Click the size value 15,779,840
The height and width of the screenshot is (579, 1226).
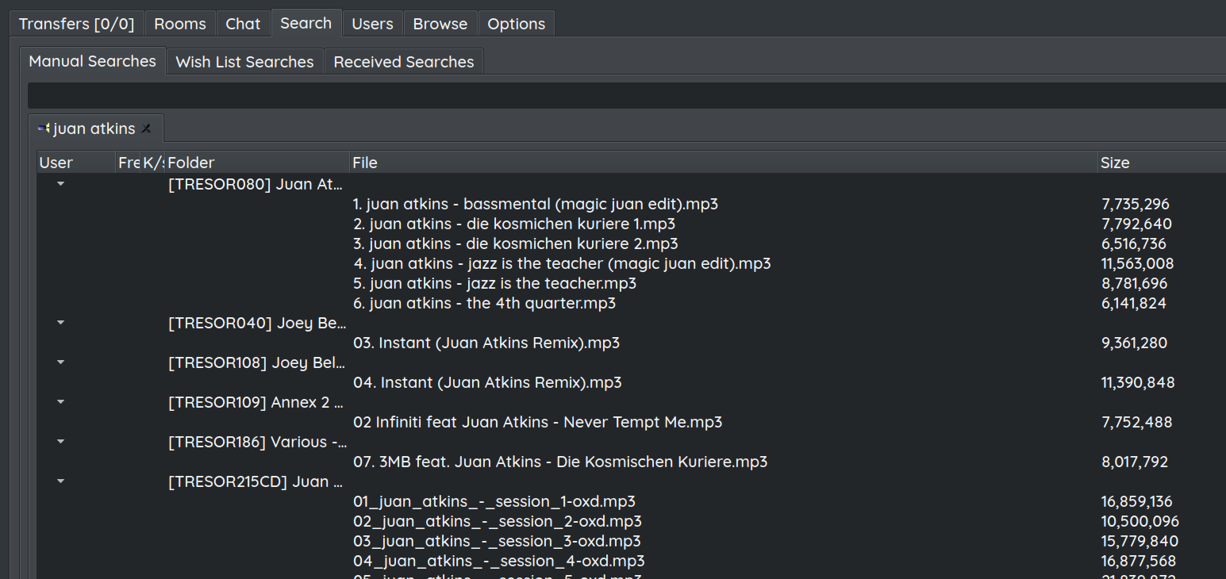click(1140, 541)
